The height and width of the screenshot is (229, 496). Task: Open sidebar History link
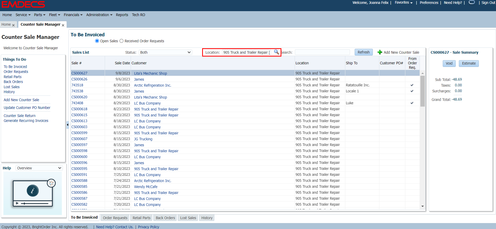pos(9,92)
